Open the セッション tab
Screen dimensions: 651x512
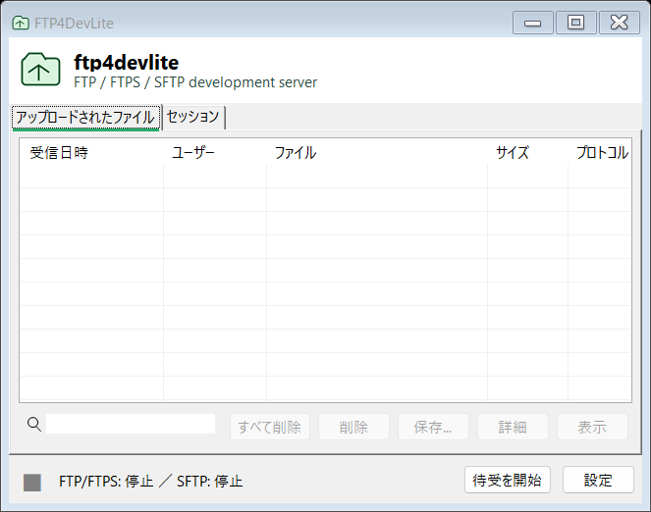click(193, 117)
